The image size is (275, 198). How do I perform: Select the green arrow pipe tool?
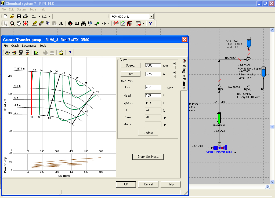pyautogui.click(x=97, y=23)
